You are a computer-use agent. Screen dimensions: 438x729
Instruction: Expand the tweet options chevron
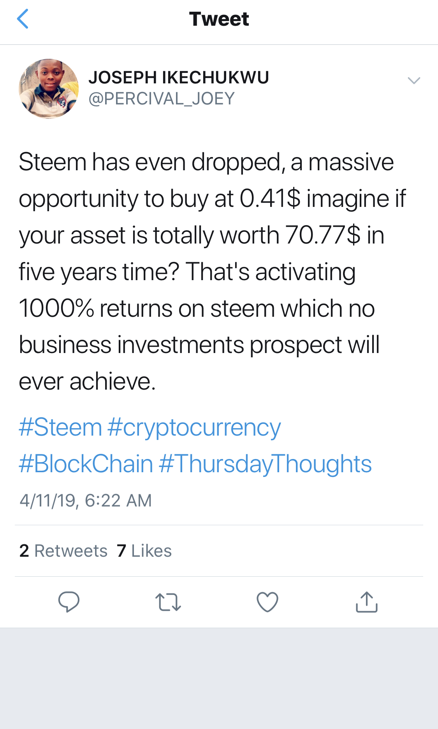[x=414, y=80]
